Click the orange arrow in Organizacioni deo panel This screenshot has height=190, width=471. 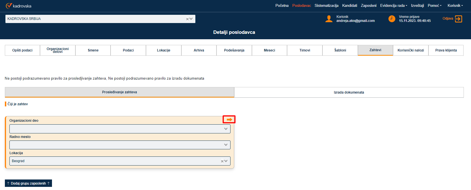(229, 119)
